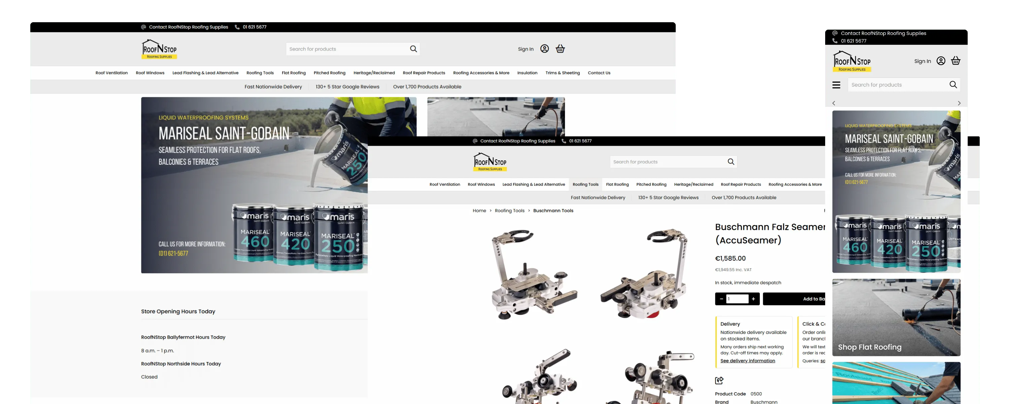
Task: Open Pitched Roofing menu on the product page
Action: [651, 184]
